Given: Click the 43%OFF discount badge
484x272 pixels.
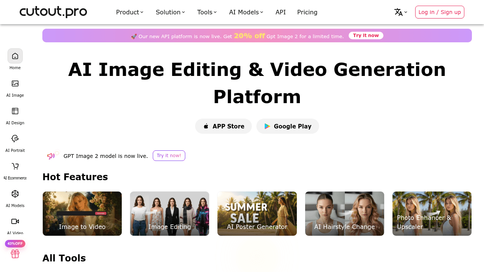Looking at the screenshot, I should [x=15, y=244].
